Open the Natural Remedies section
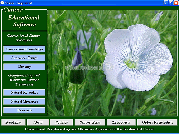 [24, 92]
